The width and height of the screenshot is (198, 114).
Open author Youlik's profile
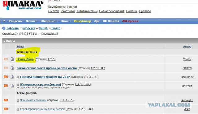click(x=187, y=59)
